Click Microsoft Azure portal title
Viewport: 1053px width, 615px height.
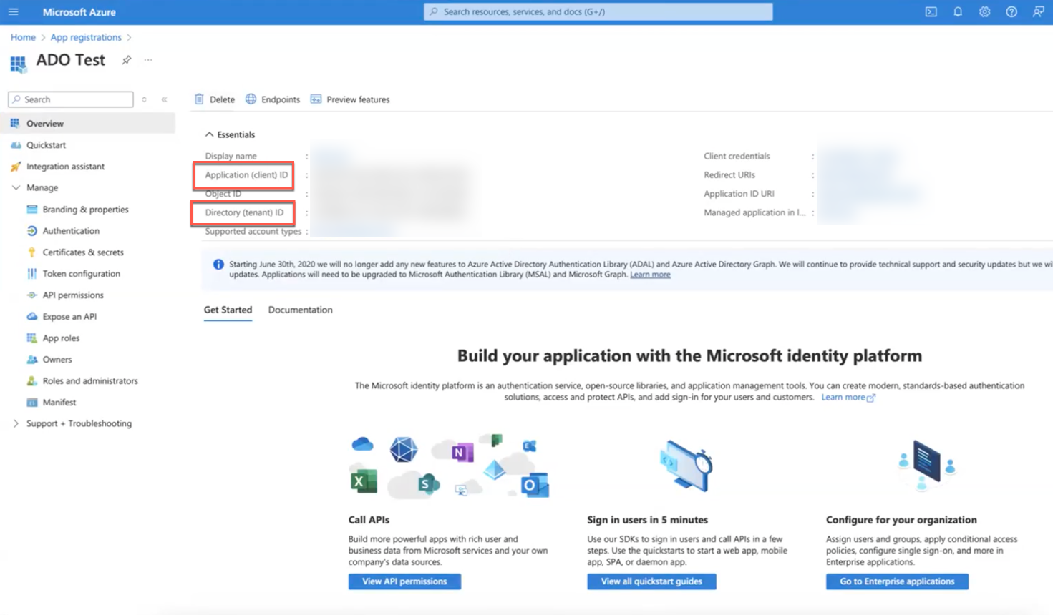(79, 12)
